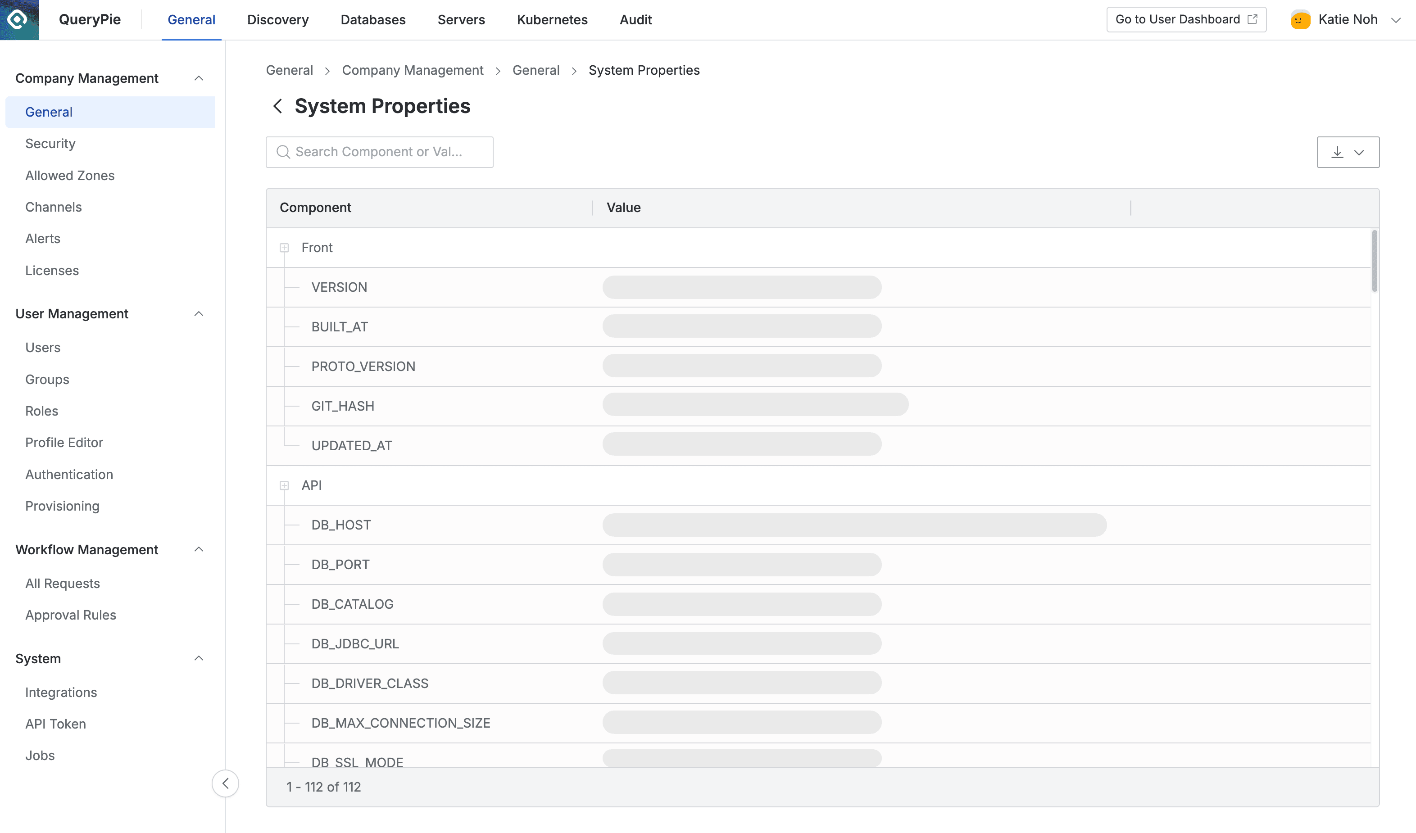Click Company Management breadcrumb link
1416x833 pixels.
point(413,70)
